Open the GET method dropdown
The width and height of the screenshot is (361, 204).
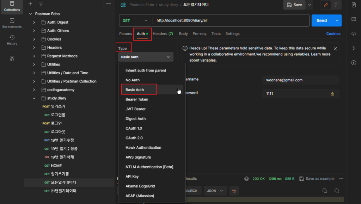[x=135, y=20]
